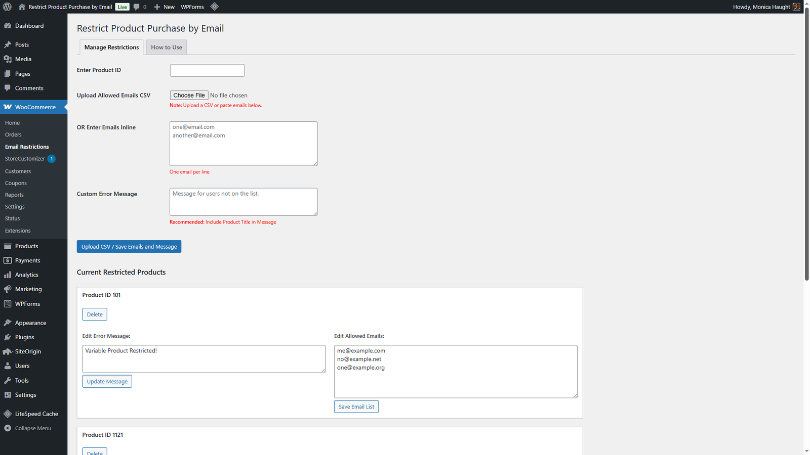The image size is (810, 455).
Task: Select the Manage Restrictions tab
Action: (111, 48)
